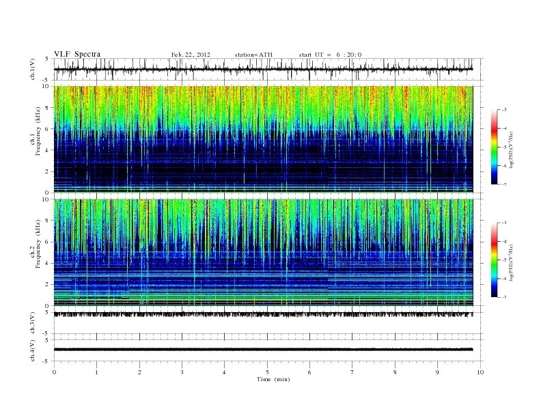
Task: Click the "Time (min)" axis label
Action: coord(273,379)
